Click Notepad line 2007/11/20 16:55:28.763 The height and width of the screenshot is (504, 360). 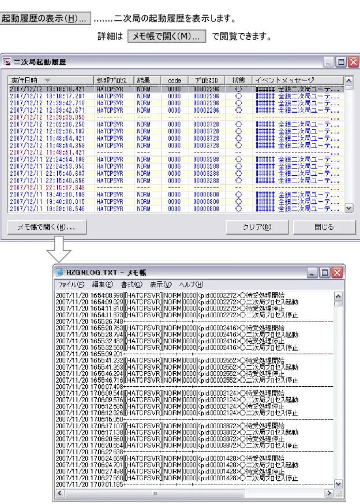point(170,328)
